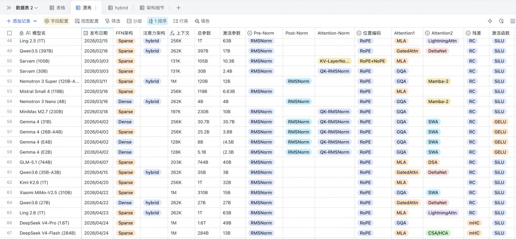
Task: Click the 发布日期 column header
Action: [x=97, y=33]
